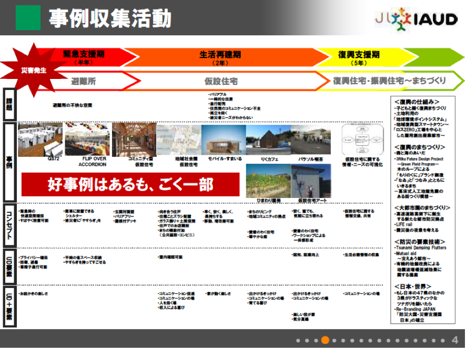
Task: Select the りくカフェ building photo
Action: (267, 140)
